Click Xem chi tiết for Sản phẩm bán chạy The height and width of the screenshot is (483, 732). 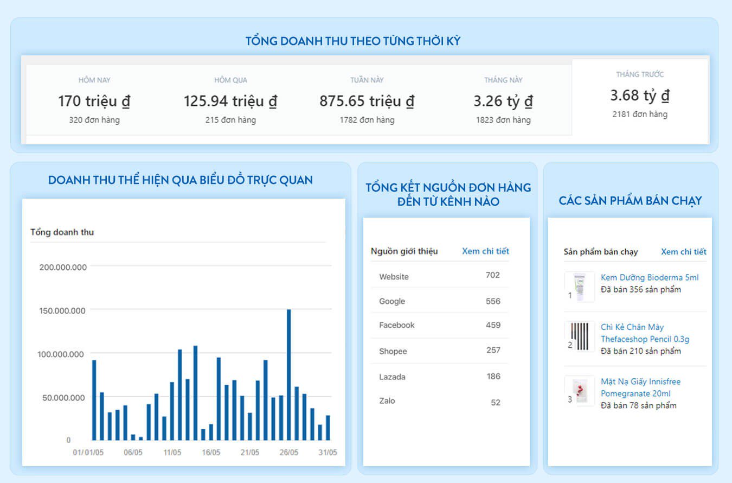tap(683, 251)
